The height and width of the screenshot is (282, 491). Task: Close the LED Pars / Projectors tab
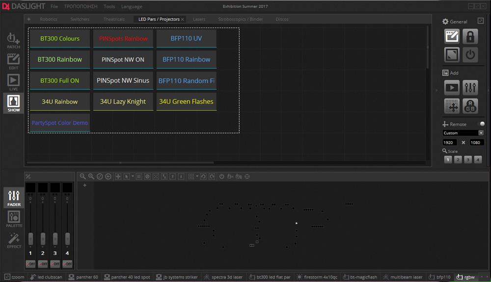183,20
